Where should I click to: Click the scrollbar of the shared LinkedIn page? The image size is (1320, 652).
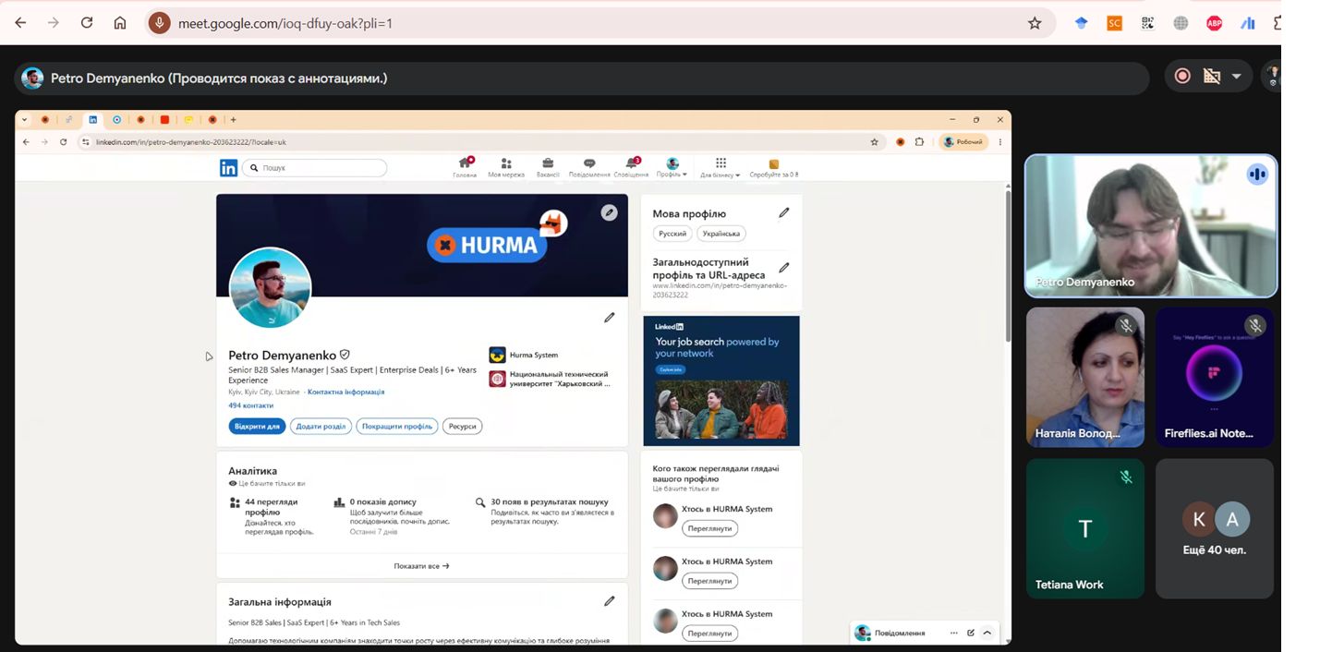[1008, 266]
